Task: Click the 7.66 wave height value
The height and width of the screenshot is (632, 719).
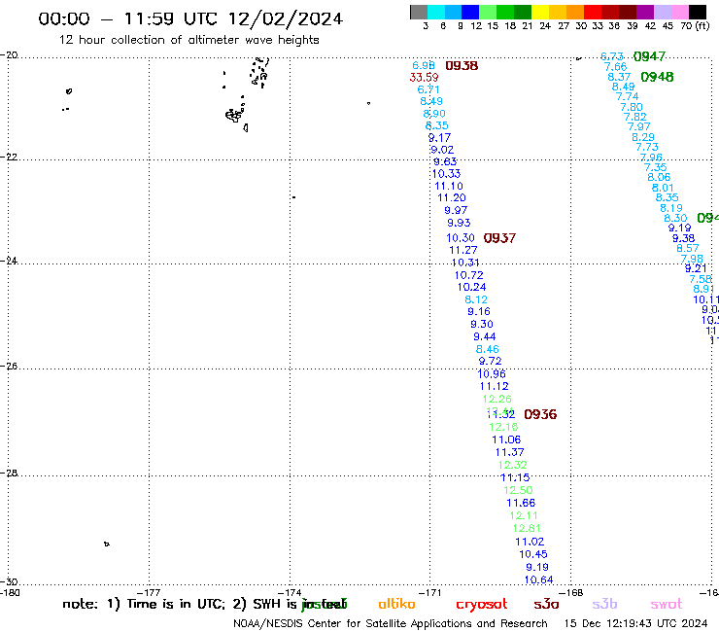Action: click(615, 67)
